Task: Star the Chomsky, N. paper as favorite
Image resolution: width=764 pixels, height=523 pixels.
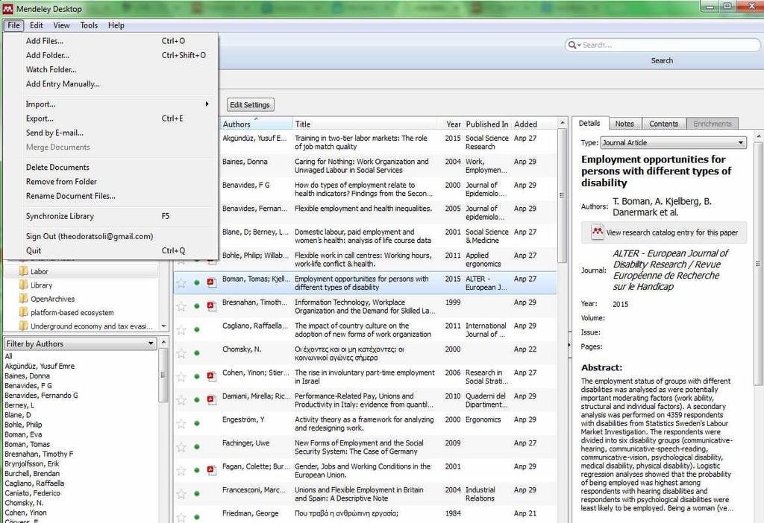Action: [181, 352]
